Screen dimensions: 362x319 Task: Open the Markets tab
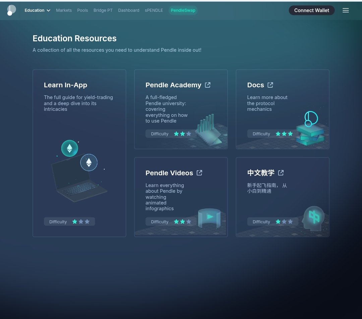click(x=64, y=10)
